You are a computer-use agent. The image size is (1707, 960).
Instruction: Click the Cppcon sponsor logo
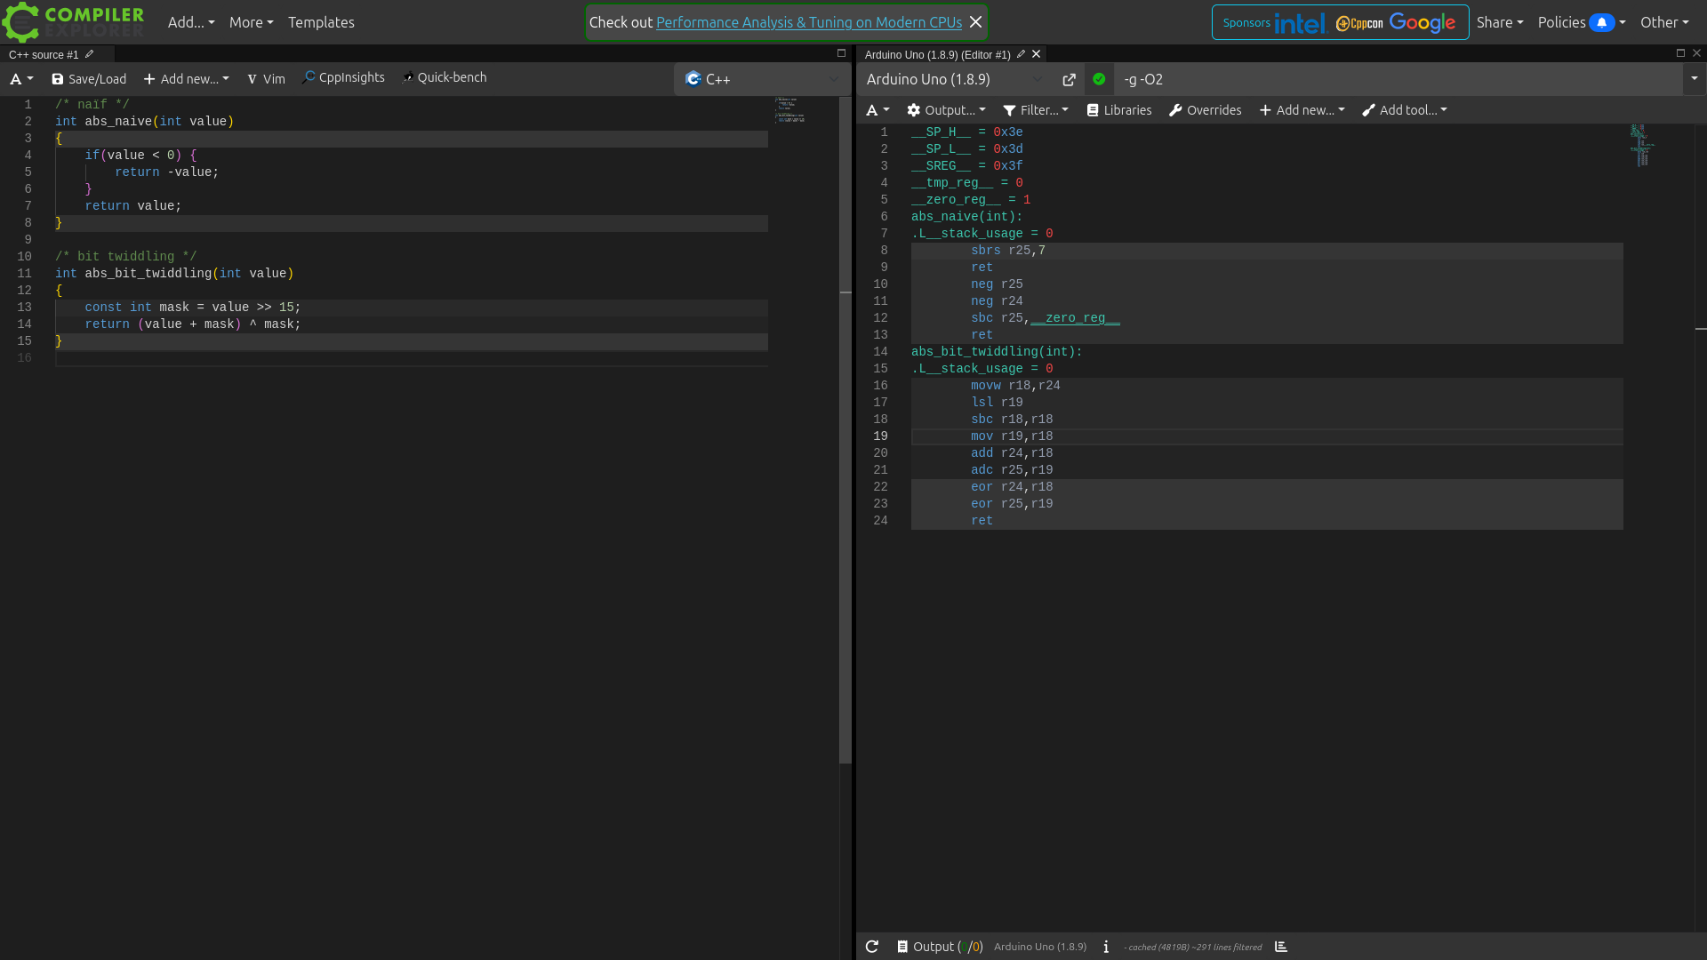click(1359, 23)
